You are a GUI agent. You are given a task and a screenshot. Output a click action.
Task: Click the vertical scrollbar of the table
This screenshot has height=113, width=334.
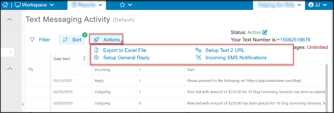click(327, 87)
